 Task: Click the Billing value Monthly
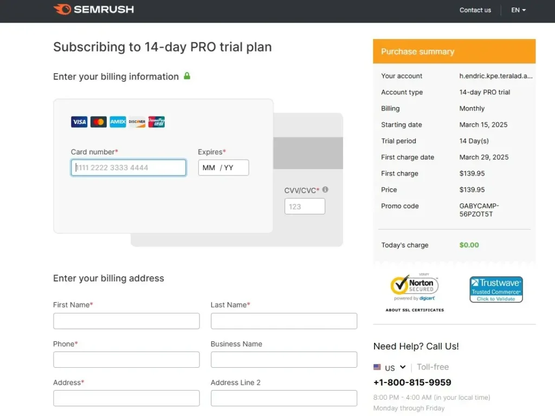coord(472,108)
